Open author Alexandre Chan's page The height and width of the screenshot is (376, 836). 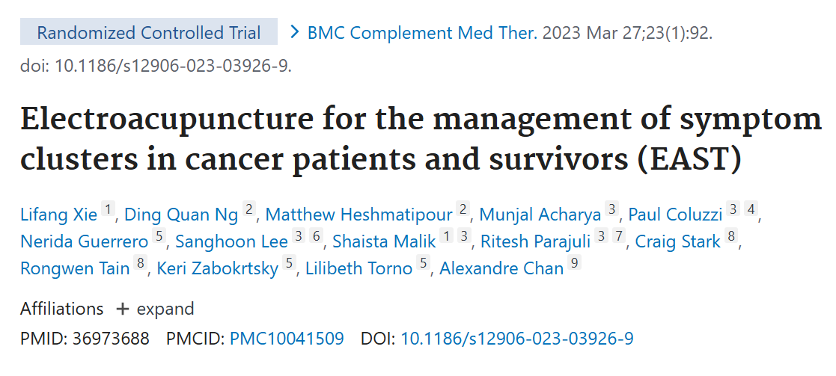501,268
